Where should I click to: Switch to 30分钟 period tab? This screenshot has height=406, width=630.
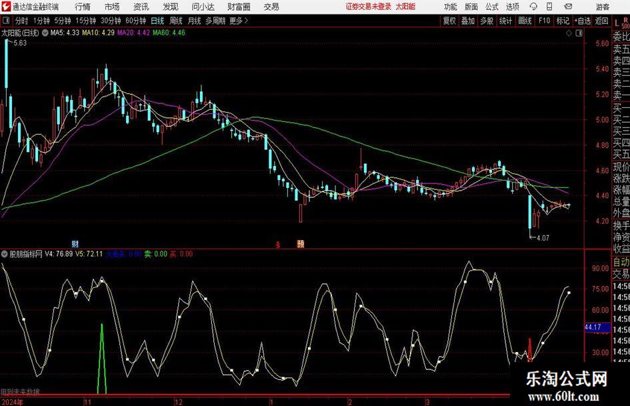[x=111, y=21]
